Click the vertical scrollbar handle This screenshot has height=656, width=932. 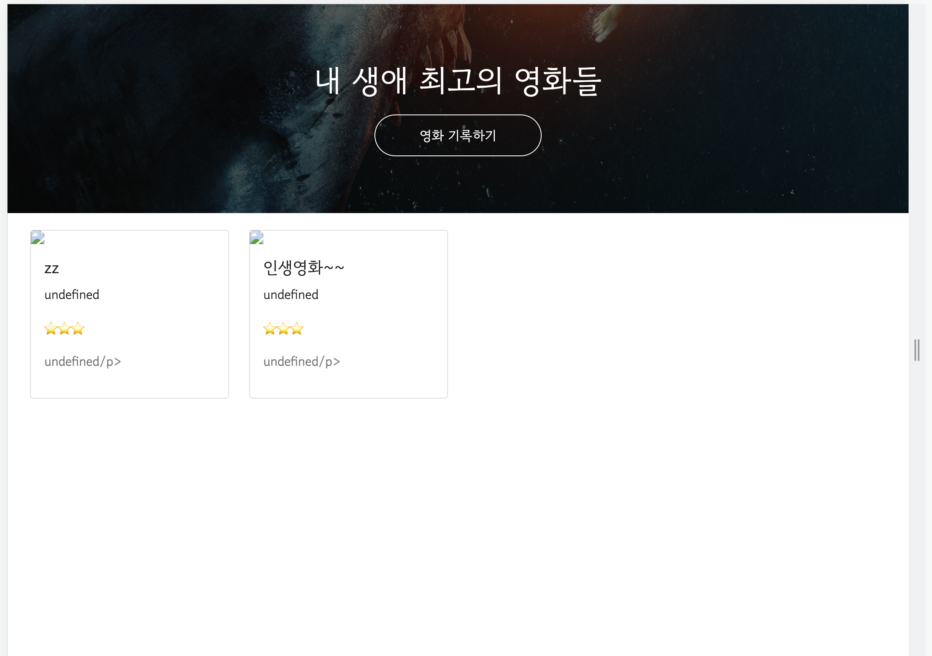(x=917, y=350)
